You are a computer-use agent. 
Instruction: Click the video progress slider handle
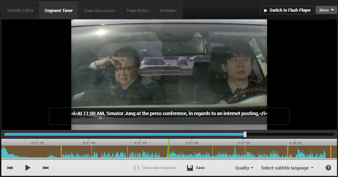tap(245, 134)
